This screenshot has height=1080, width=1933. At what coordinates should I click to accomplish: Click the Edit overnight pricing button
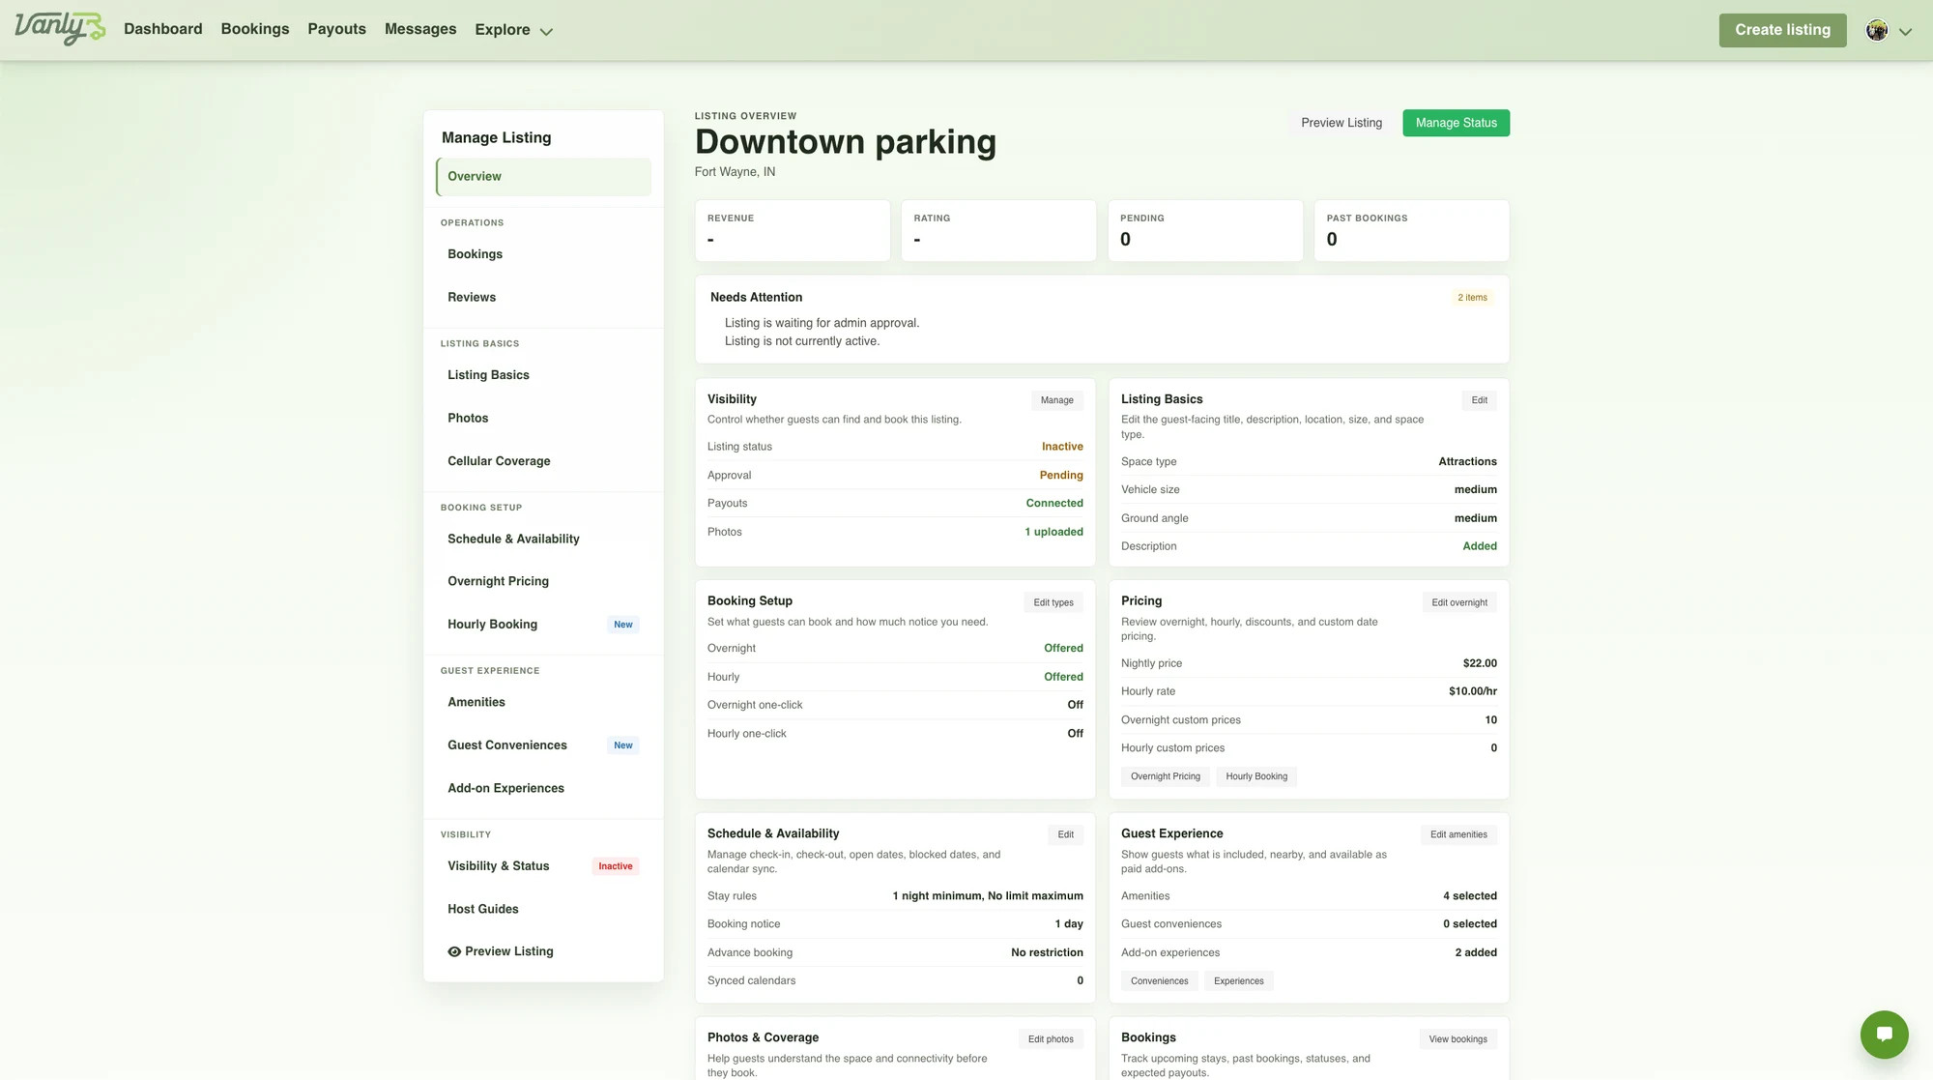point(1459,602)
